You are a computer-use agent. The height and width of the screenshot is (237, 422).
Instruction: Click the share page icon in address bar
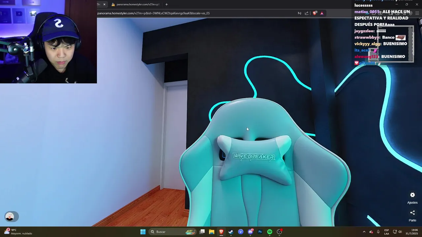[x=307, y=13]
